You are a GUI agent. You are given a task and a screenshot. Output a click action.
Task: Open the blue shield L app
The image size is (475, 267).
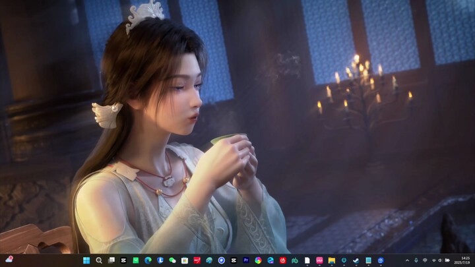click(x=160, y=260)
